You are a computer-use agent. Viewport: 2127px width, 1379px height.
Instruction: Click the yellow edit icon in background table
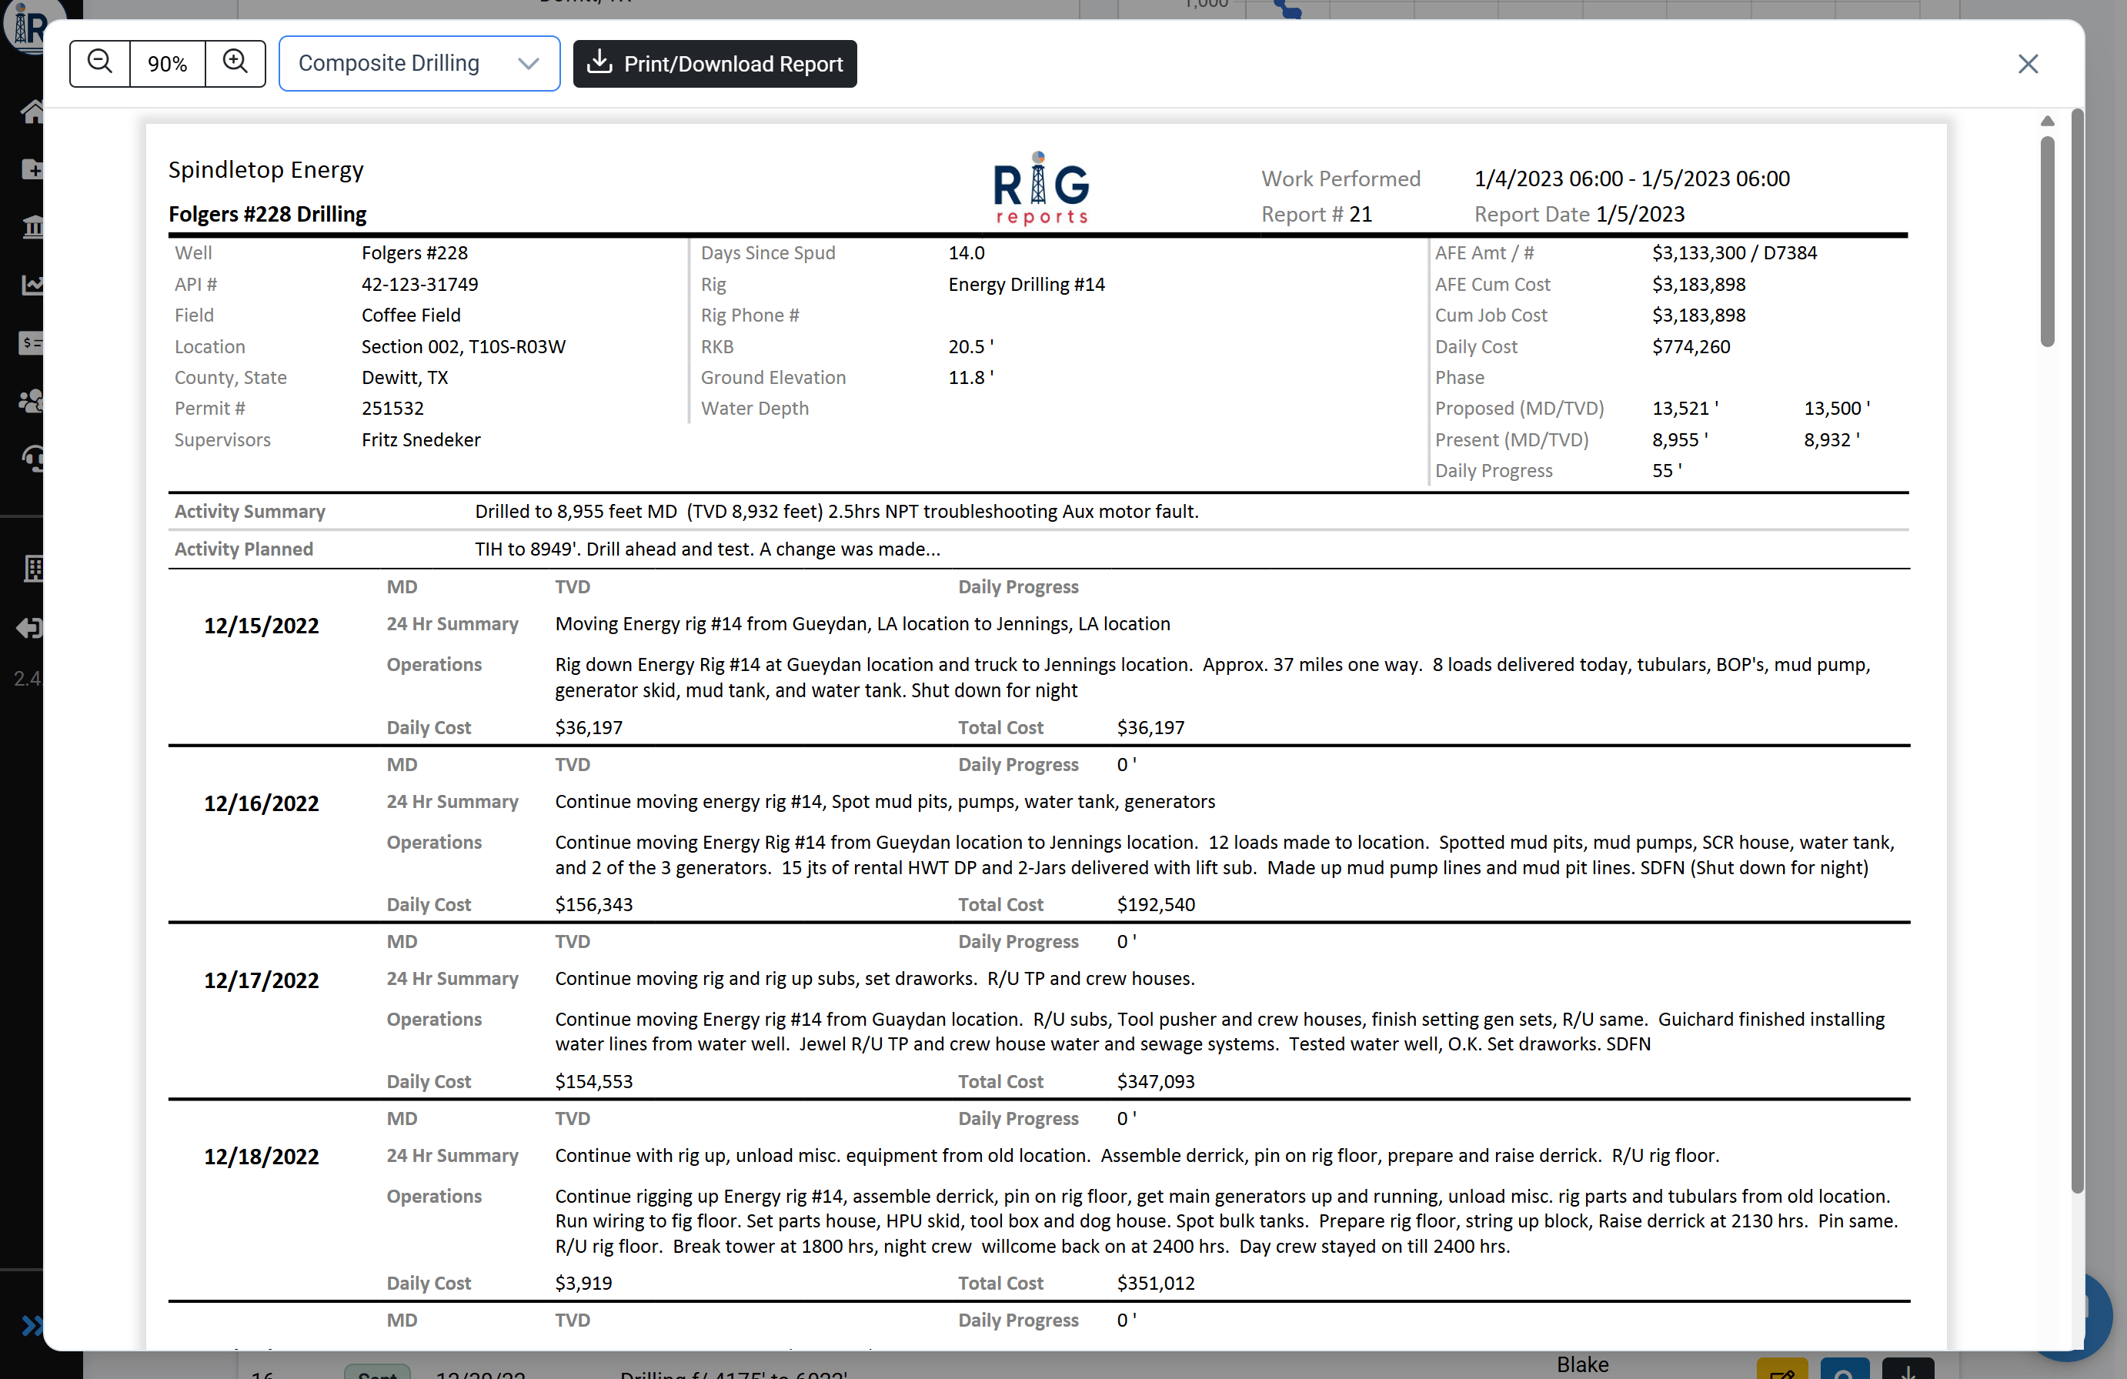(x=1782, y=1368)
